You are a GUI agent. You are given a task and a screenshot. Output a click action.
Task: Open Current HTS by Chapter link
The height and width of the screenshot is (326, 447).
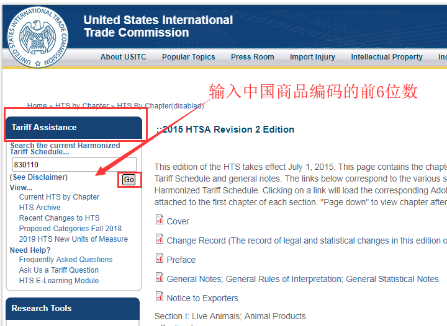[59, 197]
